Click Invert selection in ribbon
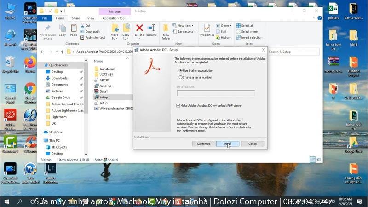 pos(249,37)
